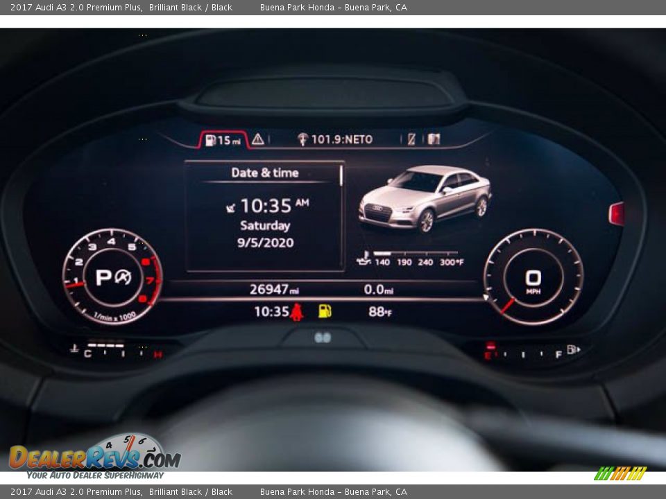The width and height of the screenshot is (666, 499).
Task: Click the oil temperature icon
Action: tap(364, 259)
